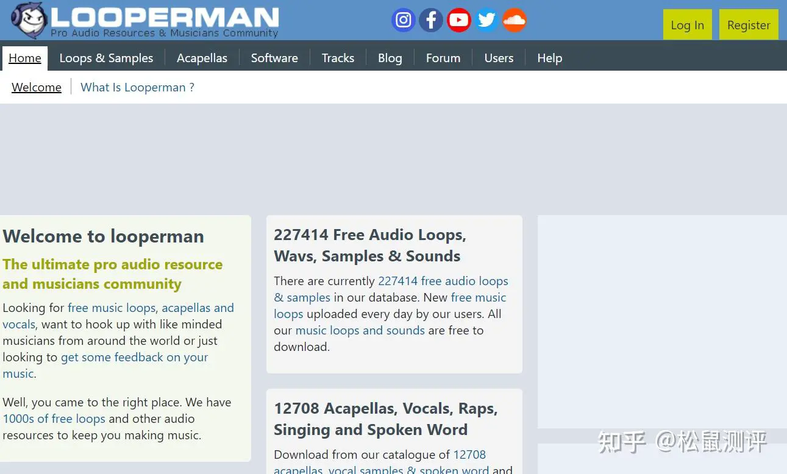787x474 pixels.
Task: Click the LOOPERMAN wordmark title
Action: point(165,16)
